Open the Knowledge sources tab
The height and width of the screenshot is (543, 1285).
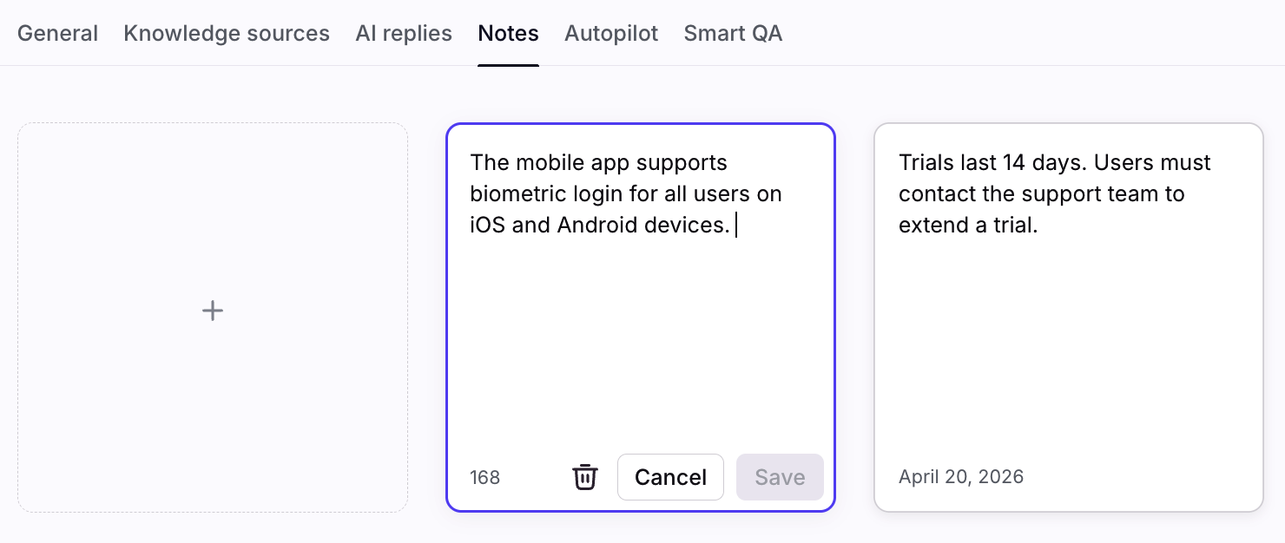[227, 34]
